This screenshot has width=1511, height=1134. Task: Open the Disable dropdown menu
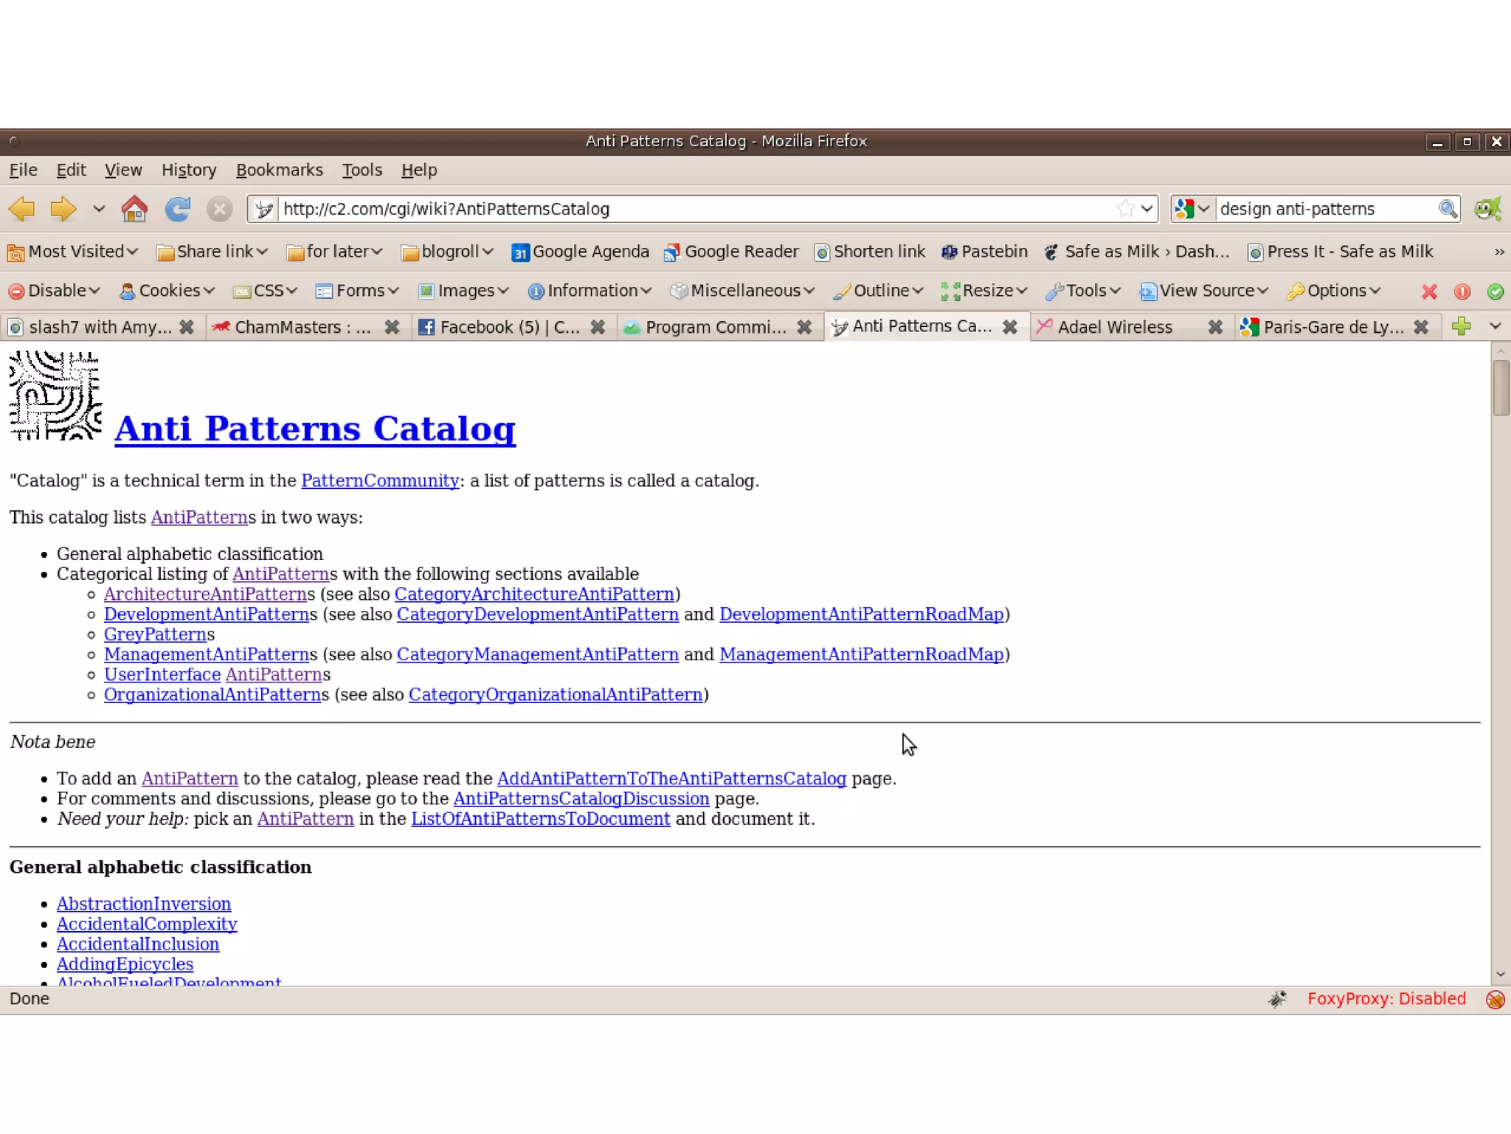[55, 291]
